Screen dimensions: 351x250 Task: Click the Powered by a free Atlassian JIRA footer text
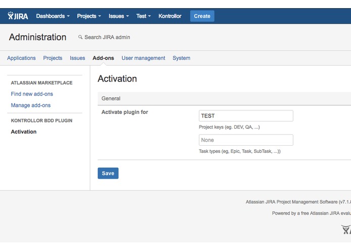[x=312, y=213]
